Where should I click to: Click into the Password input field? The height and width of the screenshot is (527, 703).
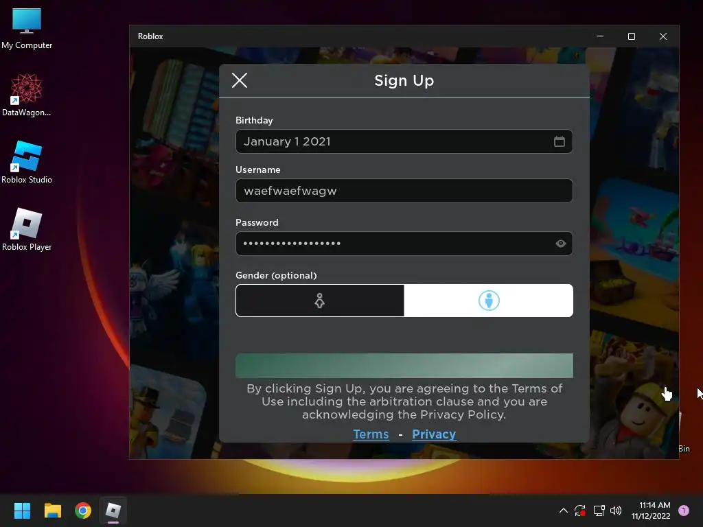coord(404,244)
